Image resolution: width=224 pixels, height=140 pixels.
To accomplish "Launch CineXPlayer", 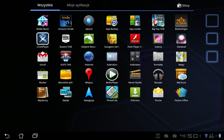I will point(43,39).
